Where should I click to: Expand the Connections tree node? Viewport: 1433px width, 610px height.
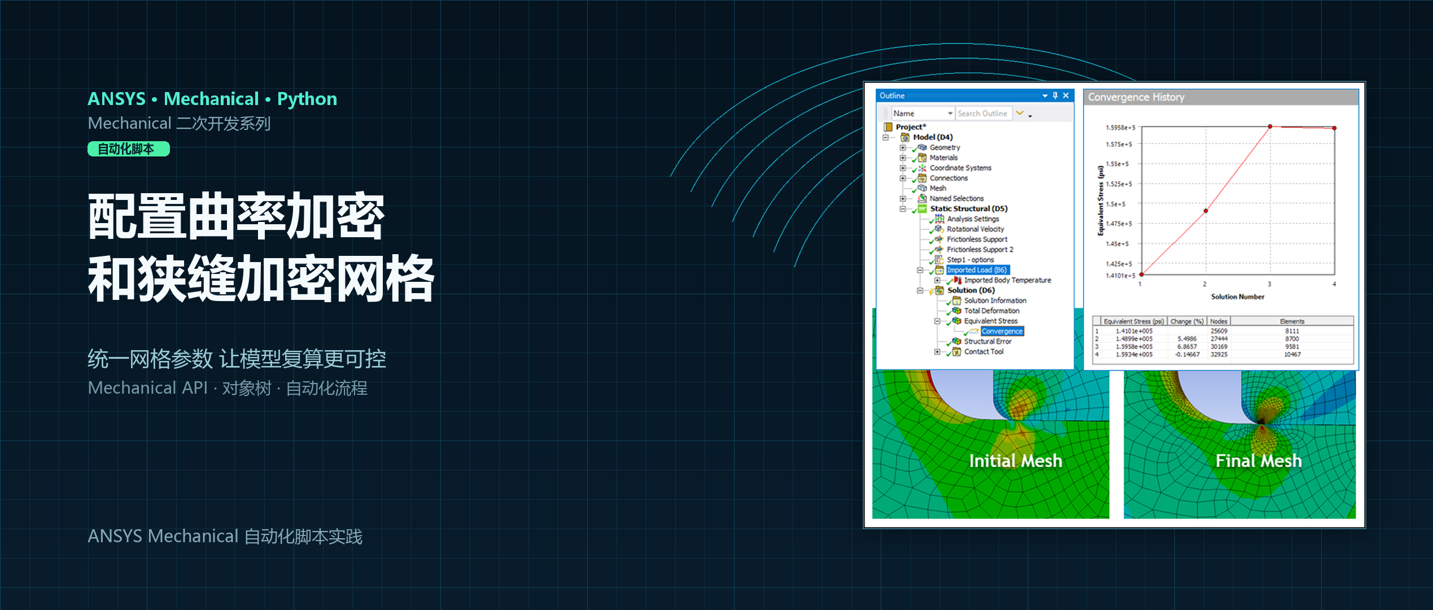pyautogui.click(x=903, y=178)
